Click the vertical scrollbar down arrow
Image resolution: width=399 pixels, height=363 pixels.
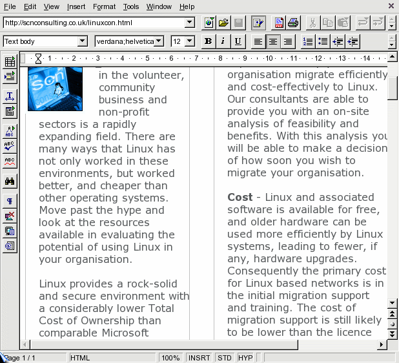392,303
